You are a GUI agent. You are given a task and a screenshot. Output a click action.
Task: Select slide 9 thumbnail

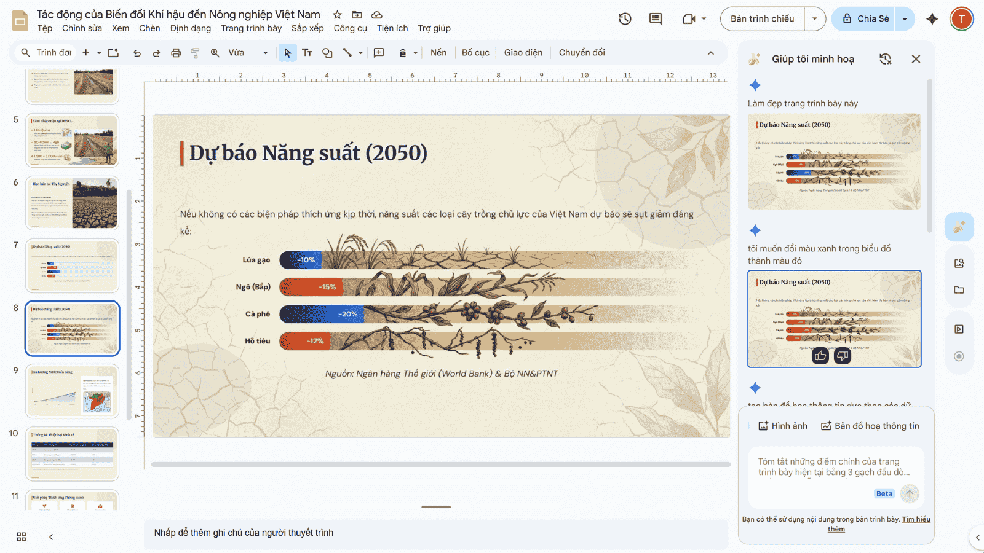point(73,391)
